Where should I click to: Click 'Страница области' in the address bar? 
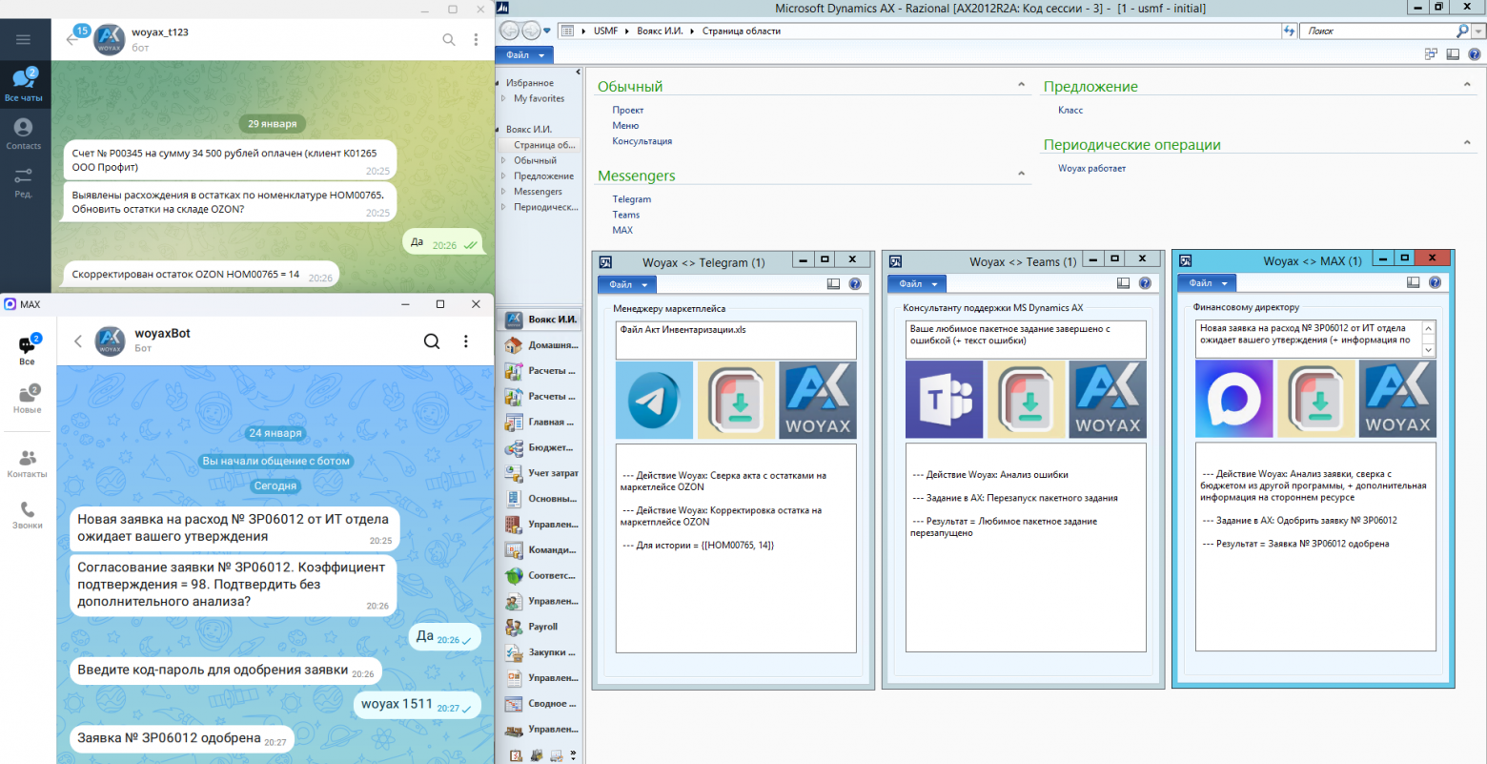click(742, 31)
